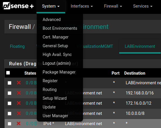Open states link 0 /0 B on first rule
Screen dimensions: 161x128
[x=31, y=83]
